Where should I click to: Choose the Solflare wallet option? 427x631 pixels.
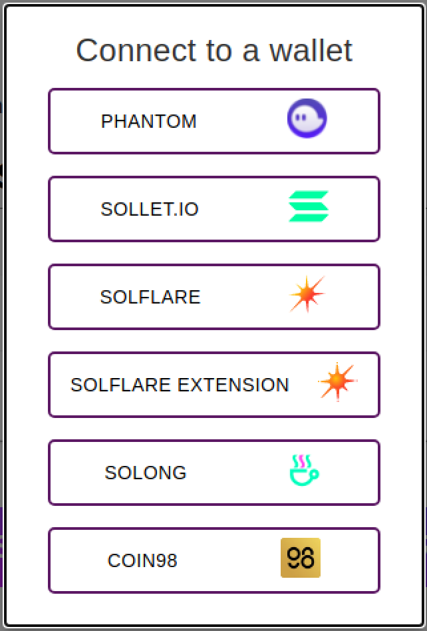[213, 297]
